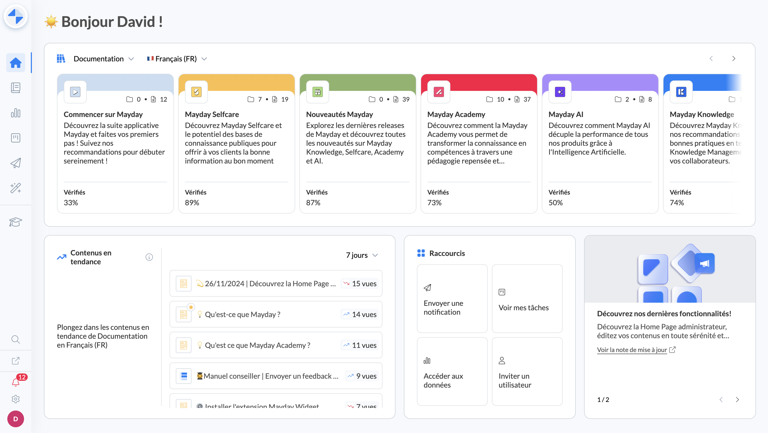Open the knowledge base book icon

(x=15, y=87)
